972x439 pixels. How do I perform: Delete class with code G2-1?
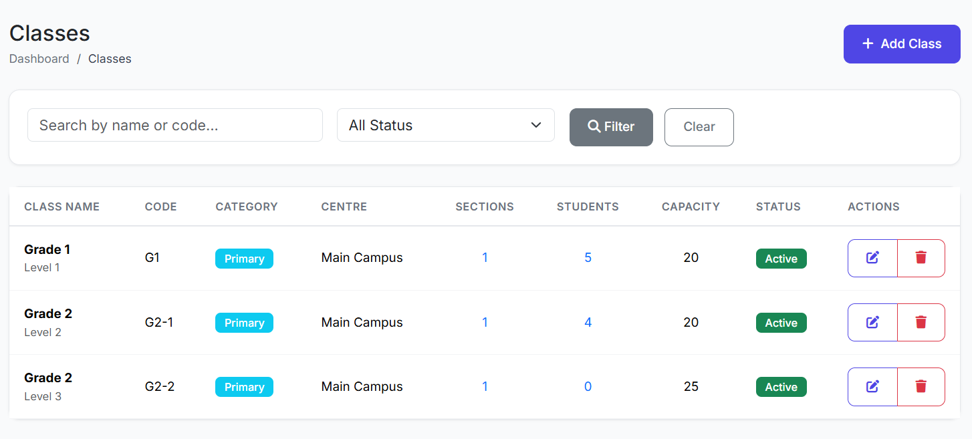(921, 322)
